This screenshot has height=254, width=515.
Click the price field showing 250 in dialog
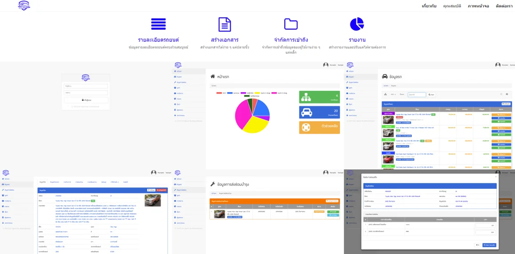(485, 226)
